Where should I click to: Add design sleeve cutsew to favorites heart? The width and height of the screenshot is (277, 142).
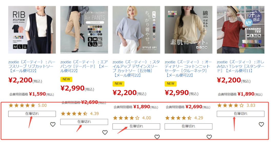point(157,137)
